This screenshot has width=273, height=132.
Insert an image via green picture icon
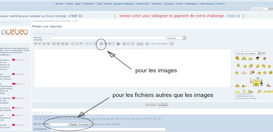(105, 44)
